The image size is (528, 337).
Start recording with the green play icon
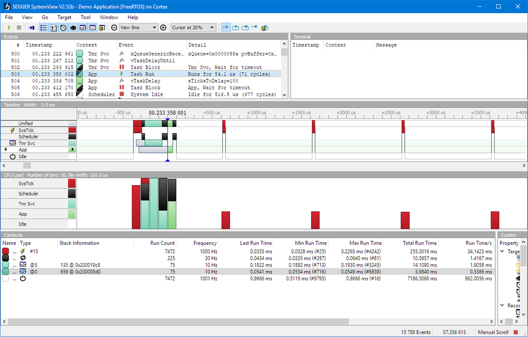9,28
